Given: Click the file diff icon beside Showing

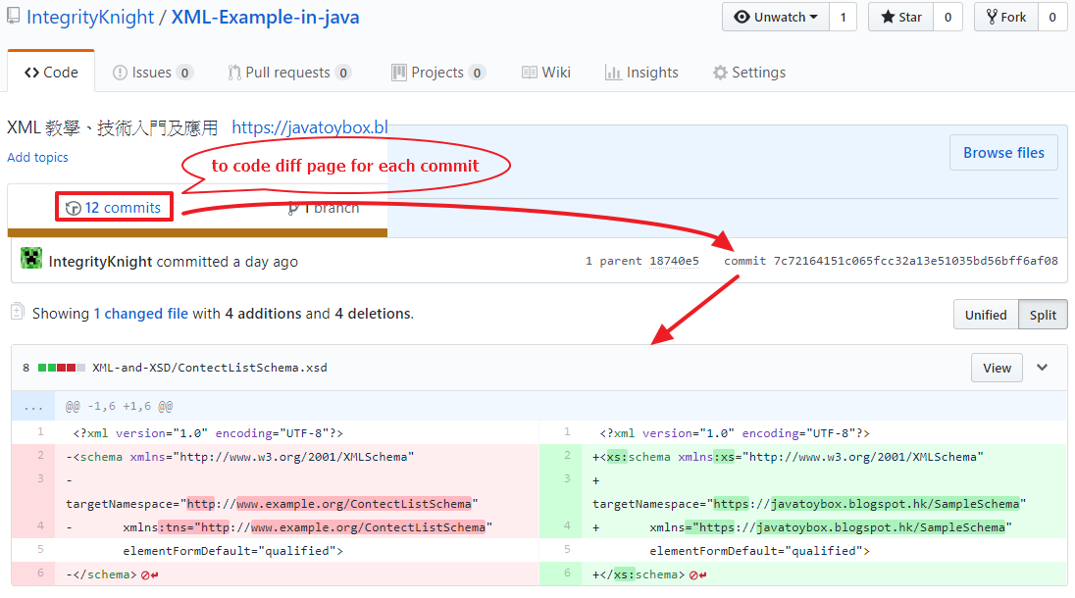Looking at the screenshot, I should click(x=17, y=313).
